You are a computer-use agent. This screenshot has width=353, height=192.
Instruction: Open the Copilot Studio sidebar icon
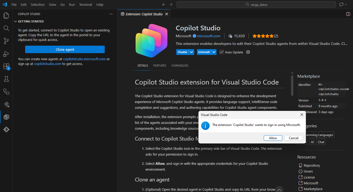tap(6, 117)
